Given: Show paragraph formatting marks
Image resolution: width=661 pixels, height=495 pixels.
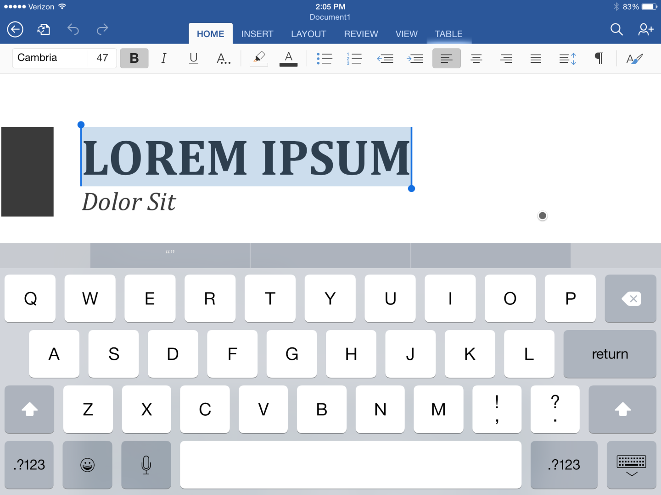Looking at the screenshot, I should pyautogui.click(x=598, y=58).
